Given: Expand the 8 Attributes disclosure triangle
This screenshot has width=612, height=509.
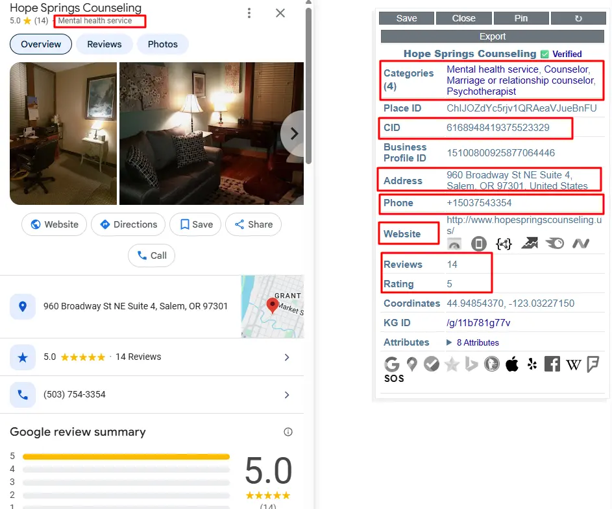Looking at the screenshot, I should [449, 342].
